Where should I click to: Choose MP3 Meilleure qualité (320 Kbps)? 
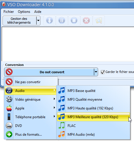pyautogui.click(x=93, y=117)
